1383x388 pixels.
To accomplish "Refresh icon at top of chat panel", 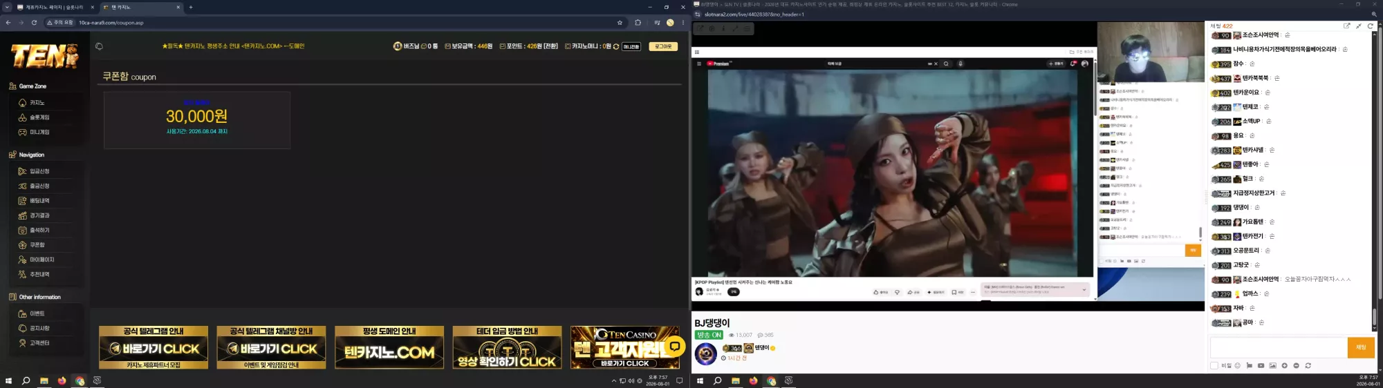I will pos(1370,26).
